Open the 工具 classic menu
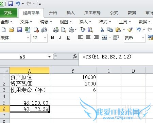 (125, 22)
